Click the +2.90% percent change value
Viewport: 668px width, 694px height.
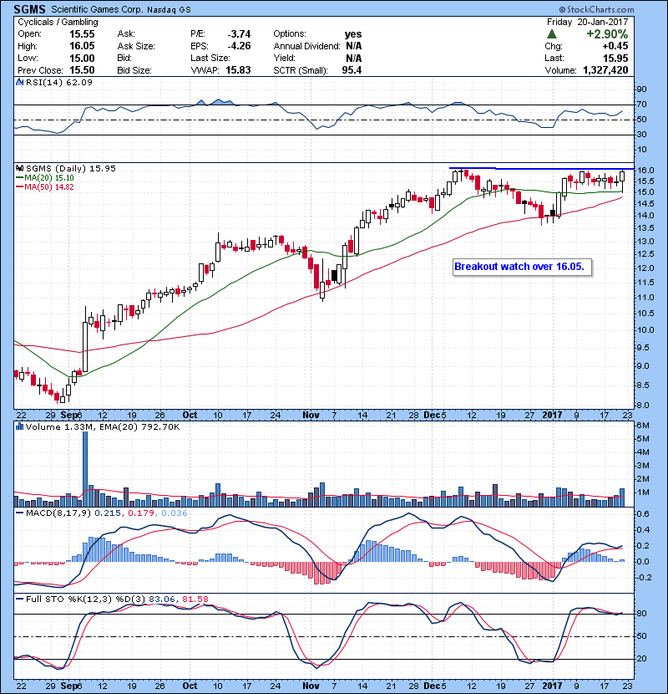(607, 34)
